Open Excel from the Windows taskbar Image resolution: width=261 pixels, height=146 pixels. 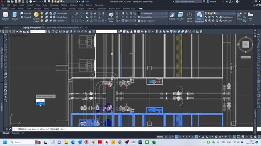point(154,142)
